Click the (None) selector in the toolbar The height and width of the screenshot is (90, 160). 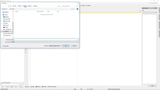pos(88,5)
